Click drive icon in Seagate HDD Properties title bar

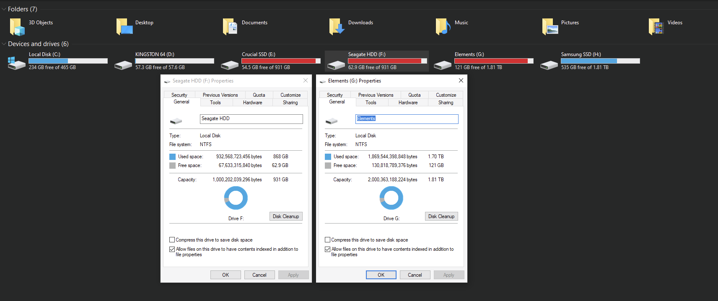pos(167,81)
